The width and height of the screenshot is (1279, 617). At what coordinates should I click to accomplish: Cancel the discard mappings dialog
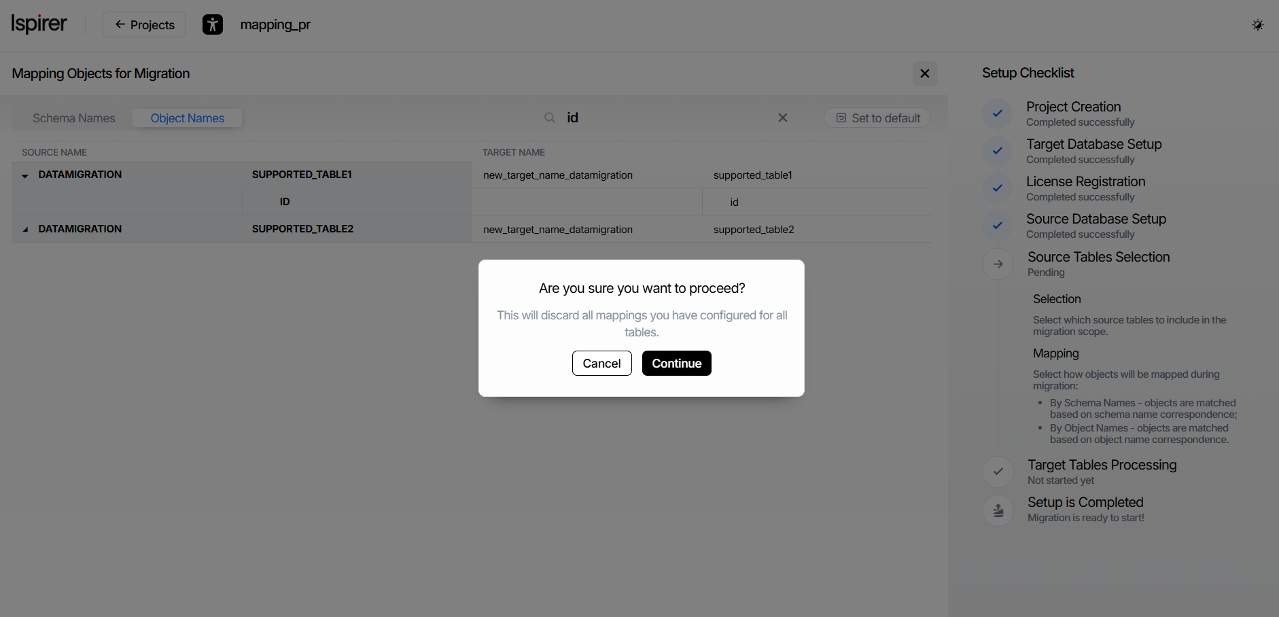pyautogui.click(x=601, y=364)
